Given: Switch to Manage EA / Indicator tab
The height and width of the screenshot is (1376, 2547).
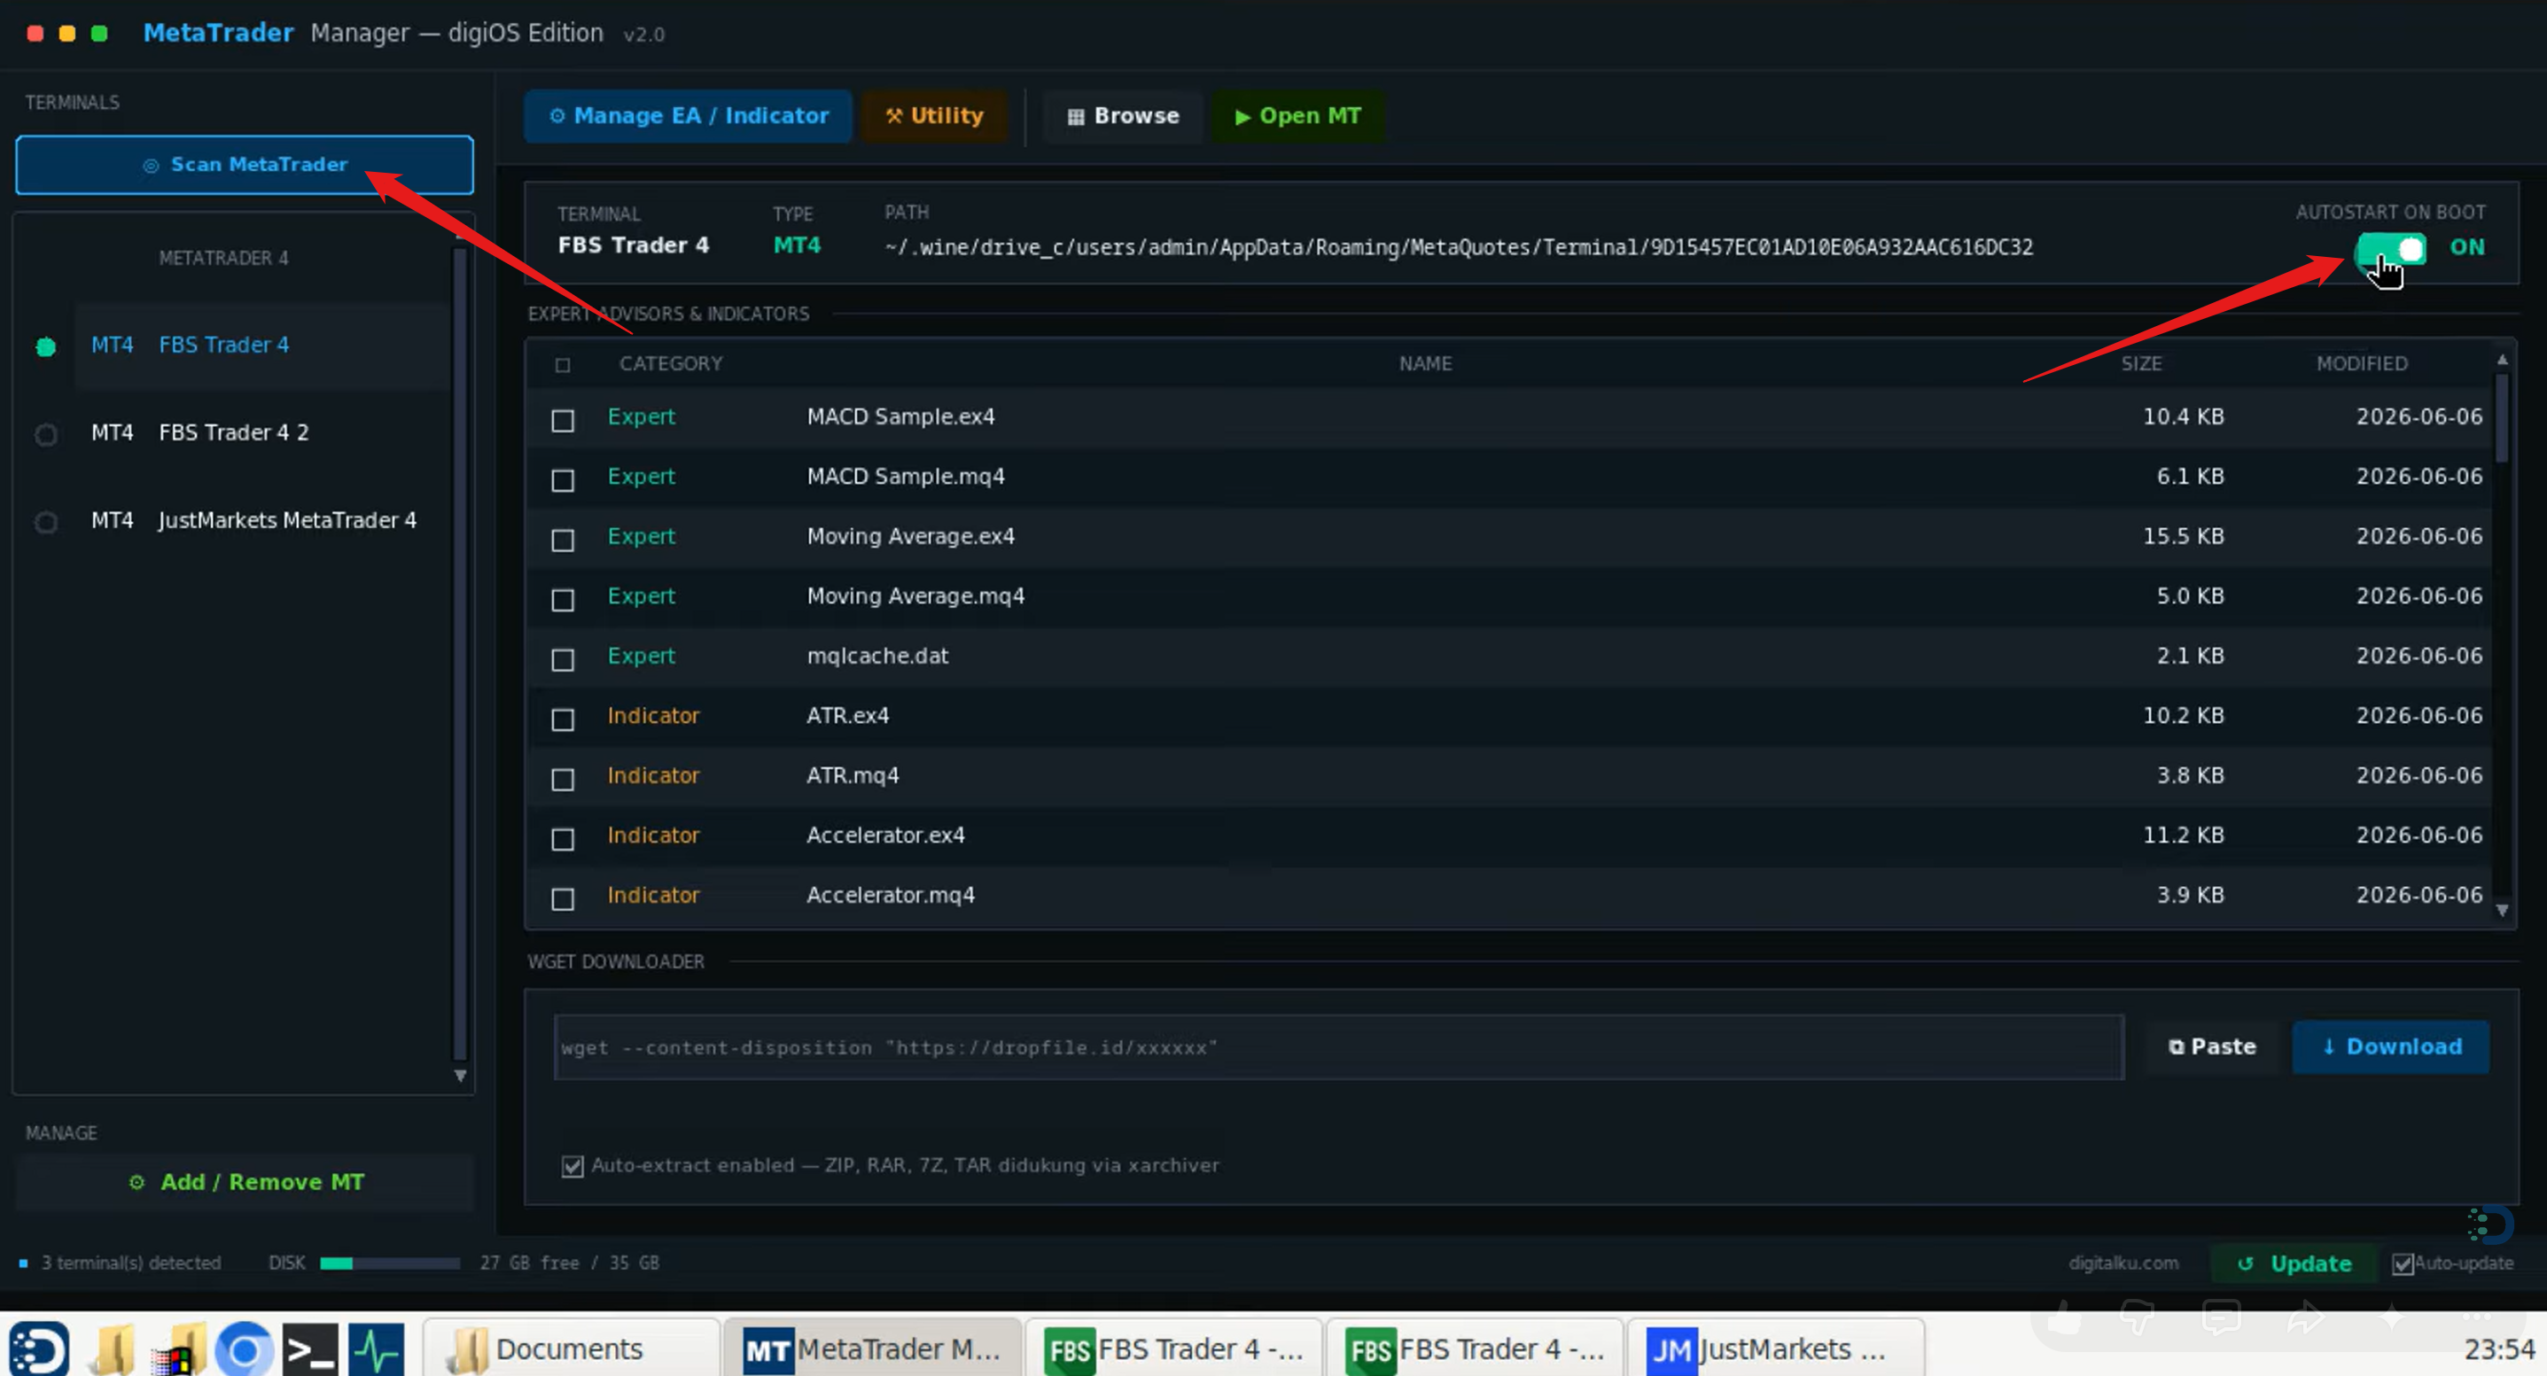Looking at the screenshot, I should coord(689,116).
